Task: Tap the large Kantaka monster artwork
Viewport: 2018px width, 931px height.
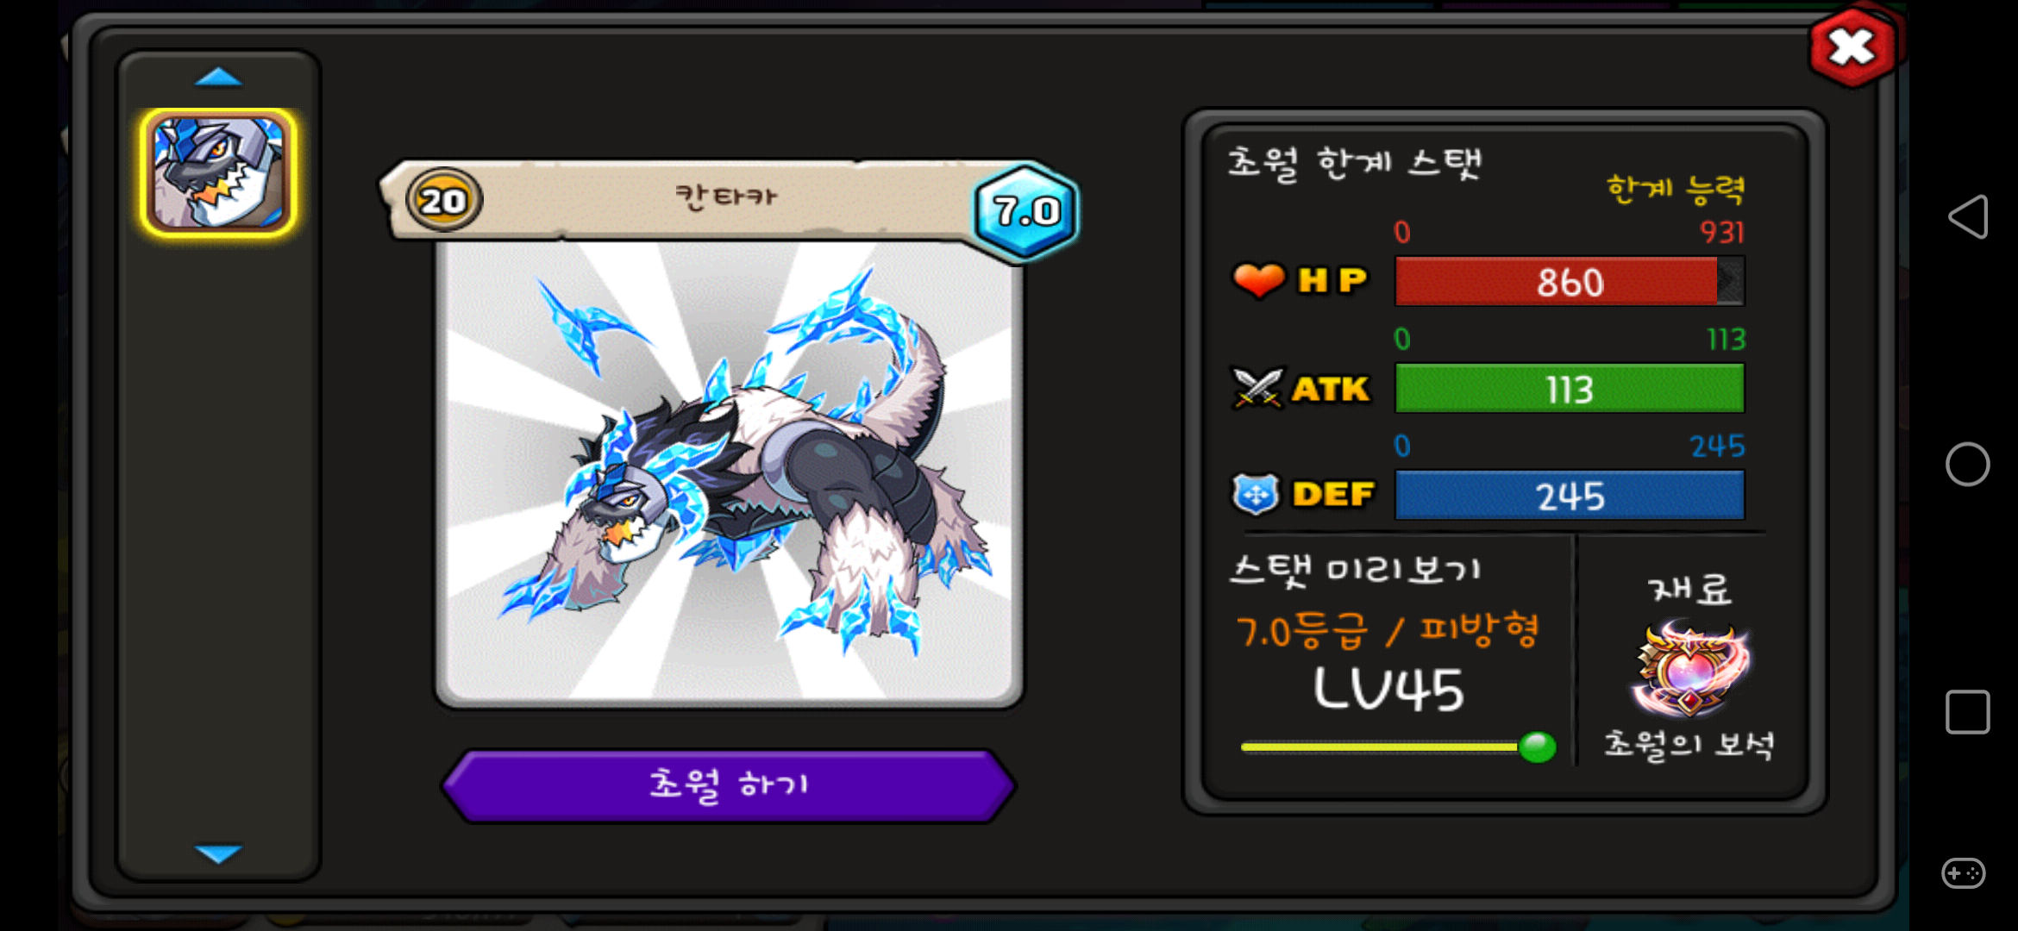Action: (729, 472)
